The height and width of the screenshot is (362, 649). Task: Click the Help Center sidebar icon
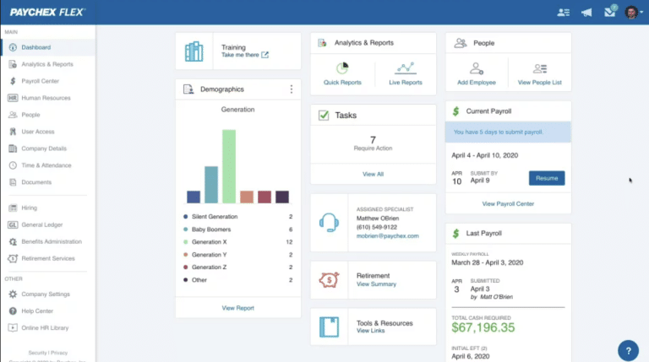click(x=13, y=311)
